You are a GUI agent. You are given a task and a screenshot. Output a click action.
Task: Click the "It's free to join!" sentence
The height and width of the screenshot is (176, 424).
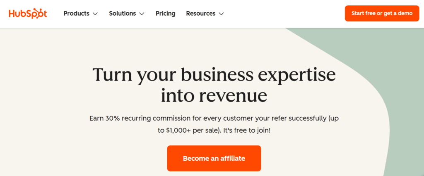[247, 130]
